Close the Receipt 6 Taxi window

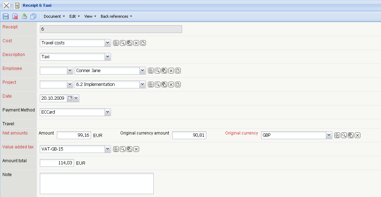pos(6,6)
